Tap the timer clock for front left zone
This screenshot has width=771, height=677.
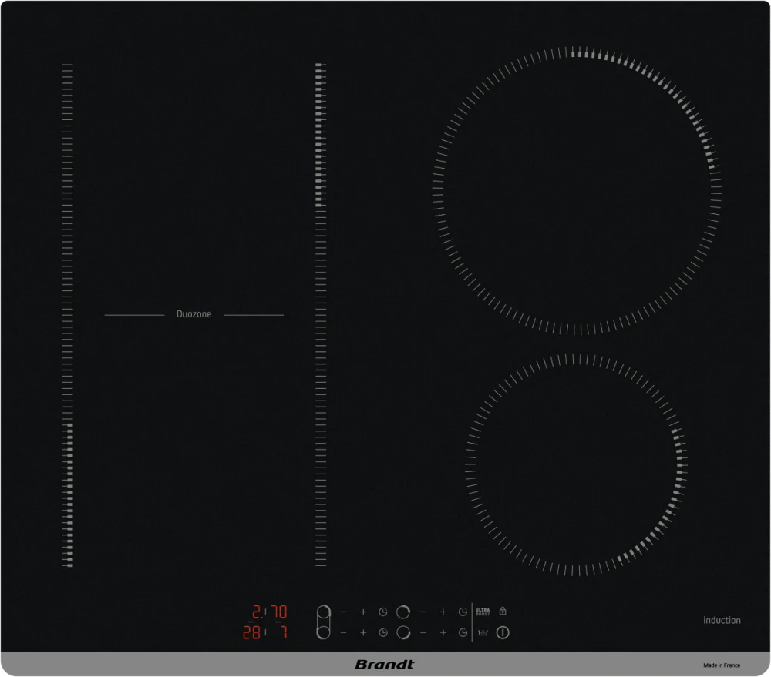coord(382,632)
